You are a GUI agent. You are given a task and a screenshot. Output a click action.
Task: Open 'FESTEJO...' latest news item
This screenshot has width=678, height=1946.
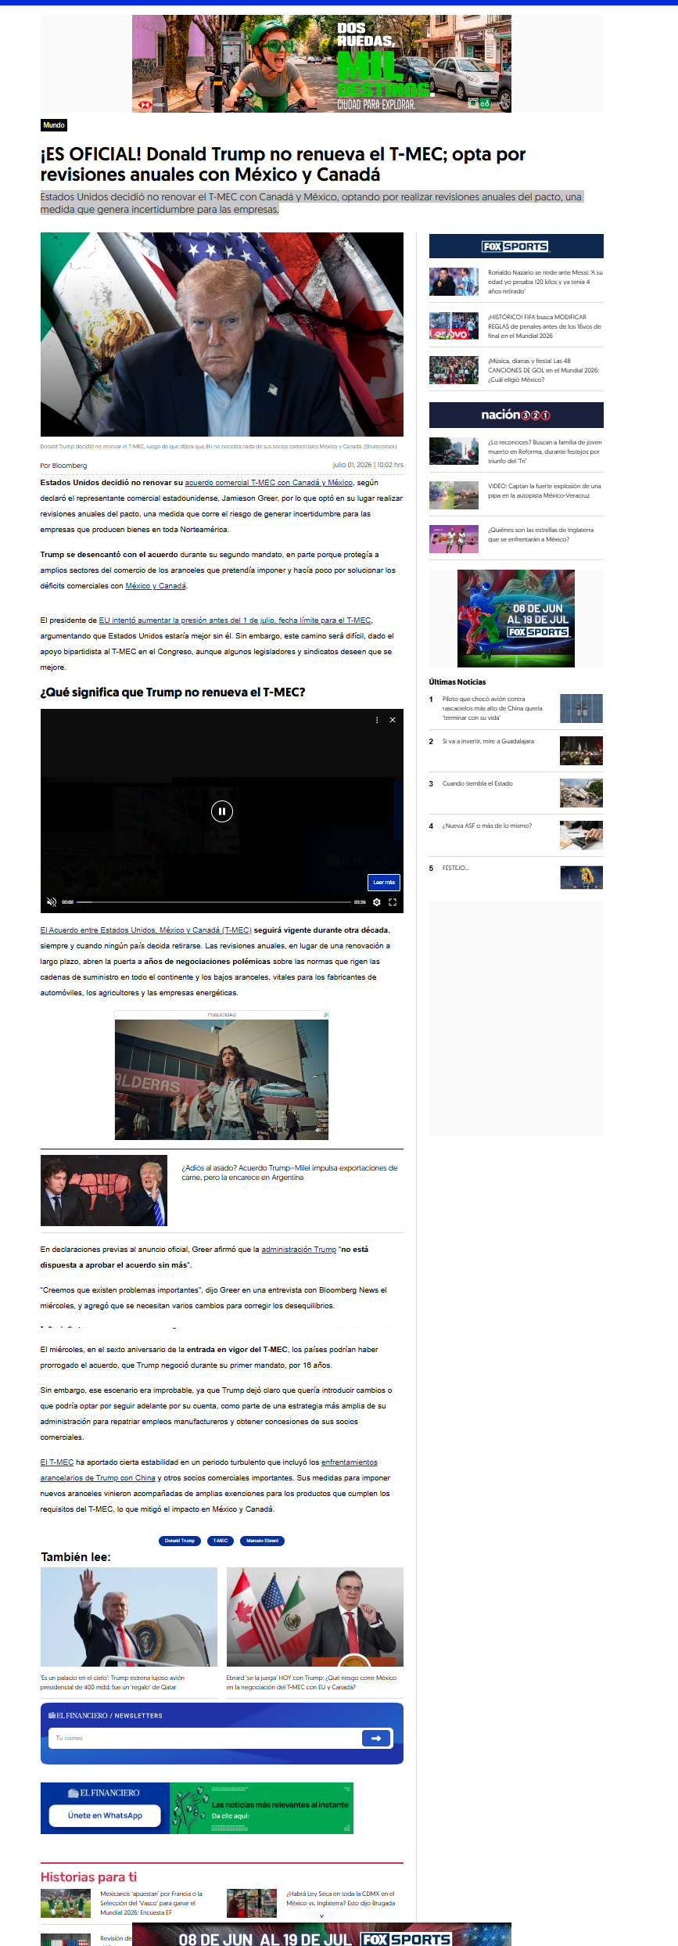[456, 868]
